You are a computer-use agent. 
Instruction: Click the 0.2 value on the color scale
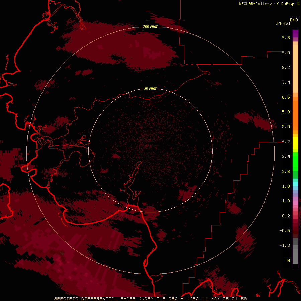pos(286,216)
